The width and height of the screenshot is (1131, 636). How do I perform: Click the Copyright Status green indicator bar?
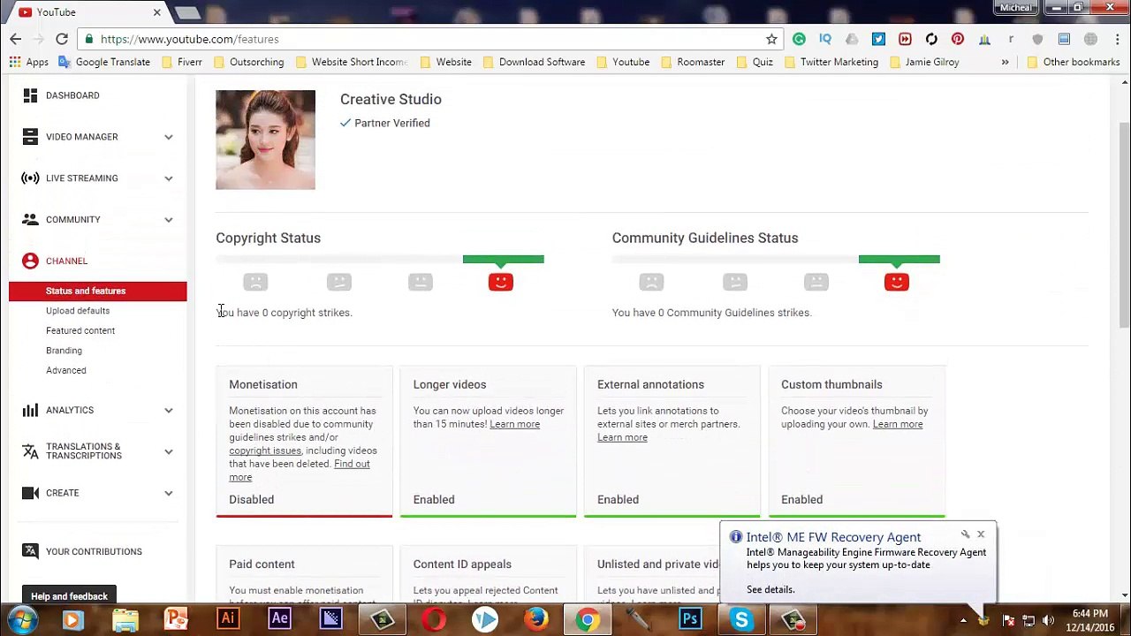(x=504, y=260)
